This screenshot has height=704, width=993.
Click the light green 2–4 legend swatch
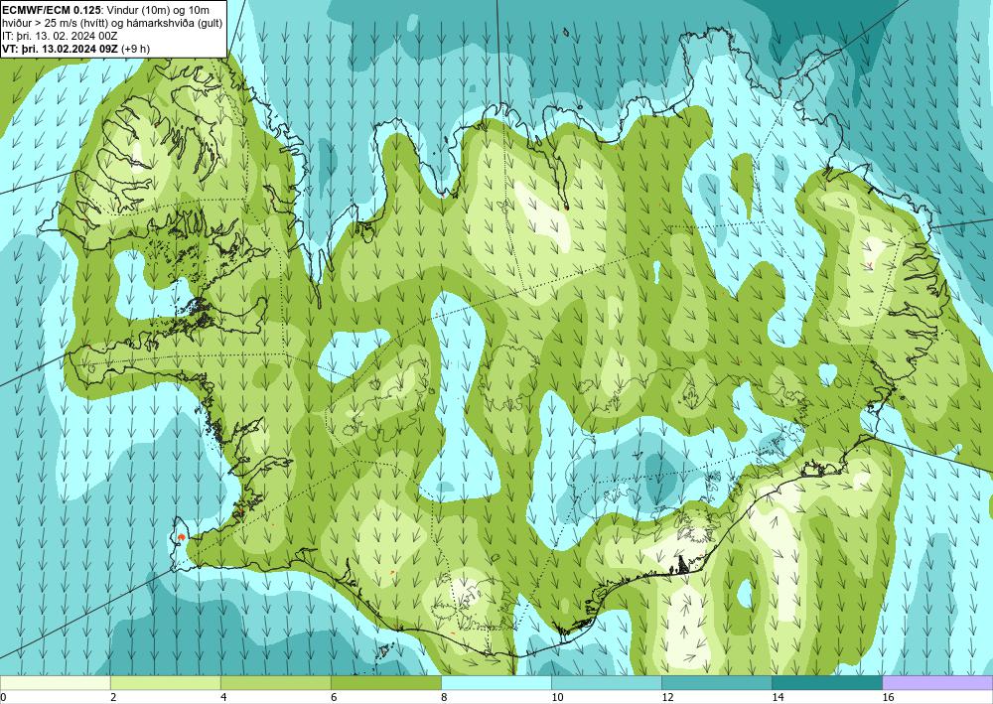(x=165, y=683)
